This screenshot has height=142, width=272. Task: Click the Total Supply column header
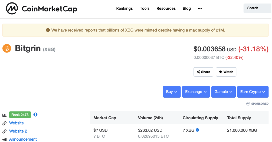pyautogui.click(x=239, y=118)
